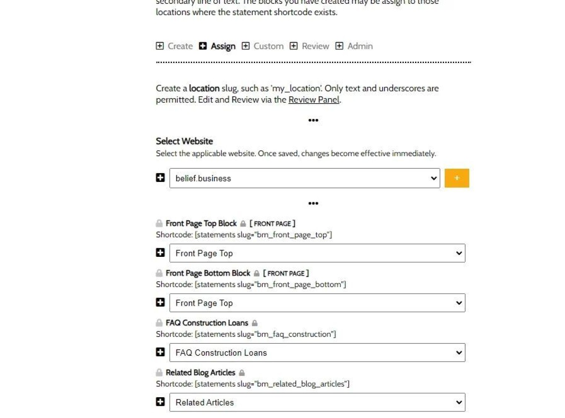Toggle lock after Related Blog Articles title

click(x=242, y=373)
